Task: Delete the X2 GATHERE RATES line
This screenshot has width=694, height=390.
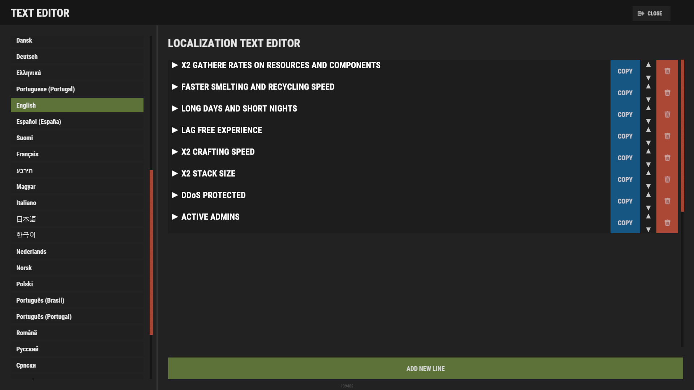Action: point(667,71)
